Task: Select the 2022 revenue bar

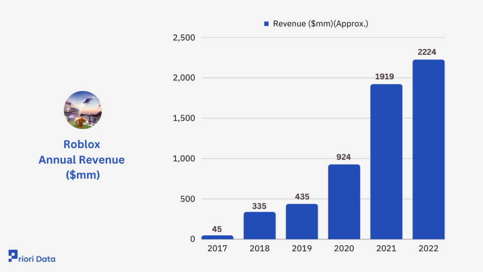Action: [x=428, y=149]
